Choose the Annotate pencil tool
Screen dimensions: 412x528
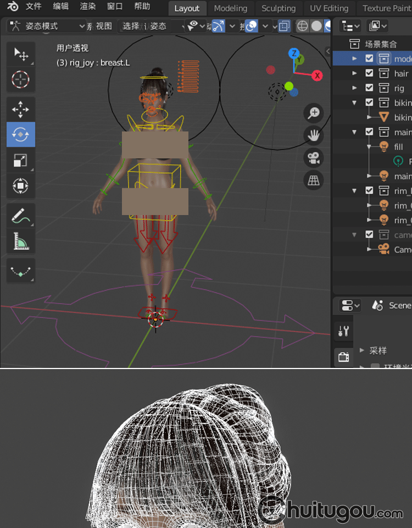[20, 216]
